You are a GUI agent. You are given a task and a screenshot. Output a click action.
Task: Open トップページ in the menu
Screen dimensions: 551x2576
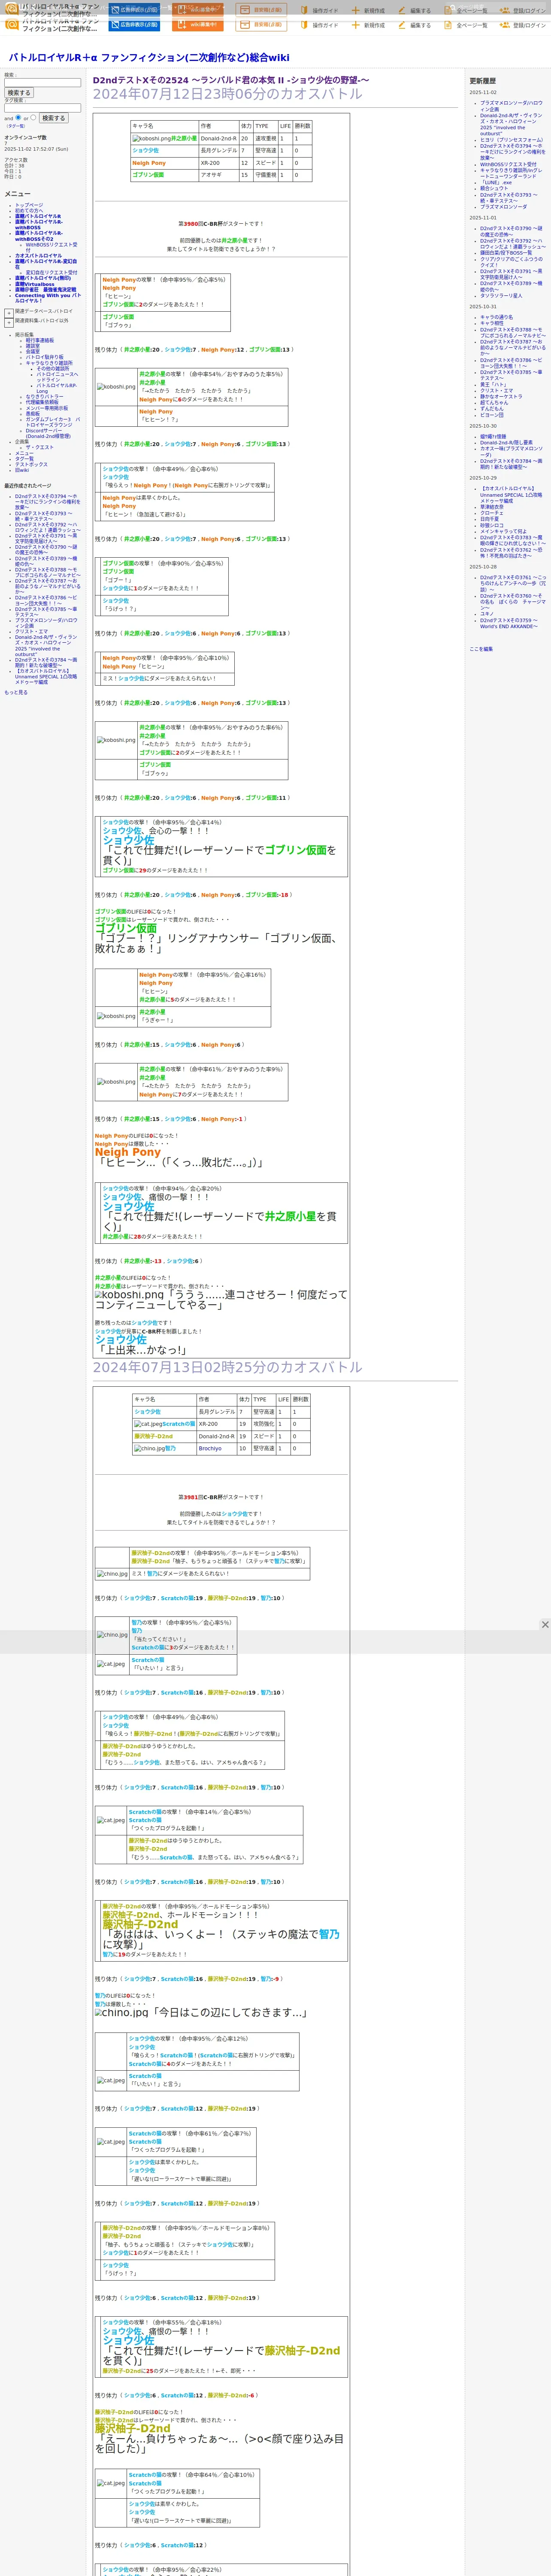point(29,205)
